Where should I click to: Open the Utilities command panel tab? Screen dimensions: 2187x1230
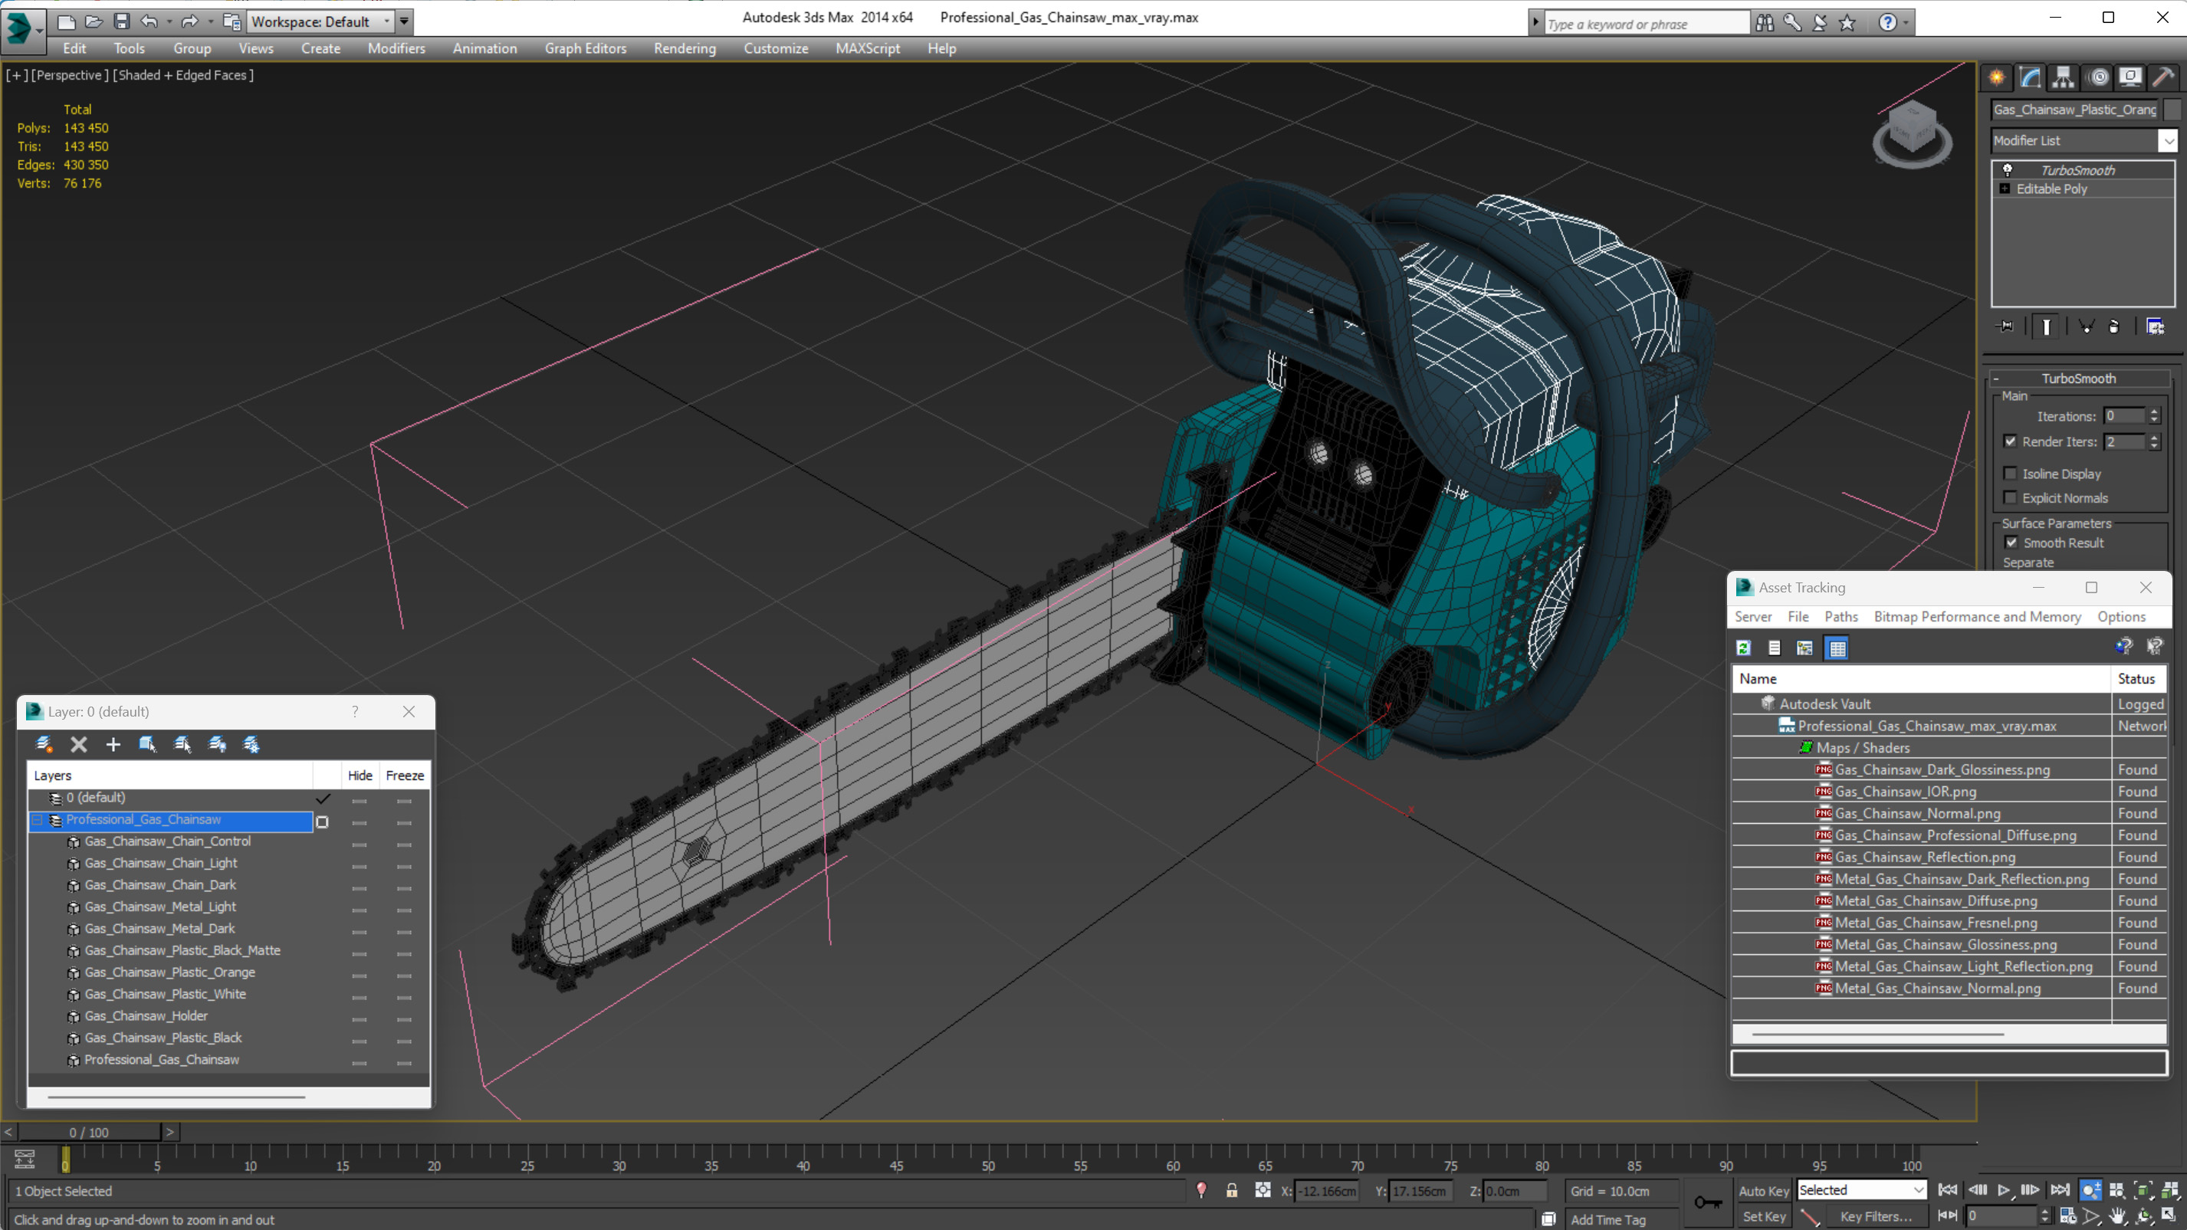pyautogui.click(x=2163, y=78)
